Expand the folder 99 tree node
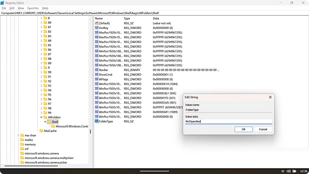Screen dimensions: 309x174 pos(41,113)
